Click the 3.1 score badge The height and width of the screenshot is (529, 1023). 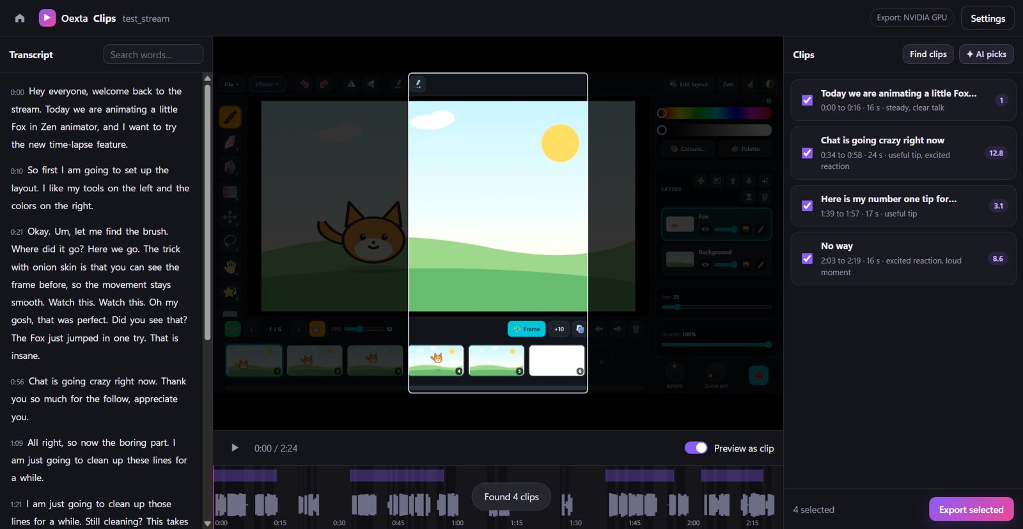tap(998, 206)
